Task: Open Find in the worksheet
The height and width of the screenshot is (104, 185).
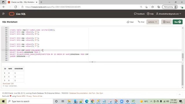Action: coord(141,22)
